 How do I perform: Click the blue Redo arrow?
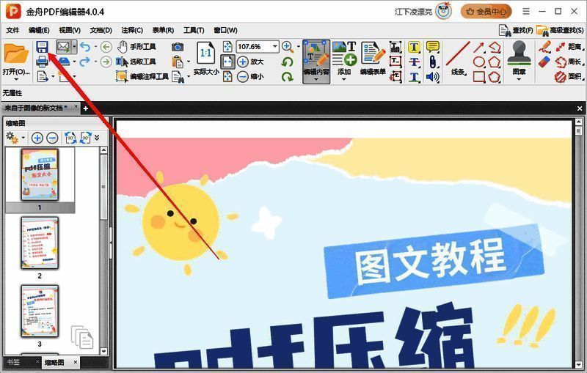click(85, 62)
